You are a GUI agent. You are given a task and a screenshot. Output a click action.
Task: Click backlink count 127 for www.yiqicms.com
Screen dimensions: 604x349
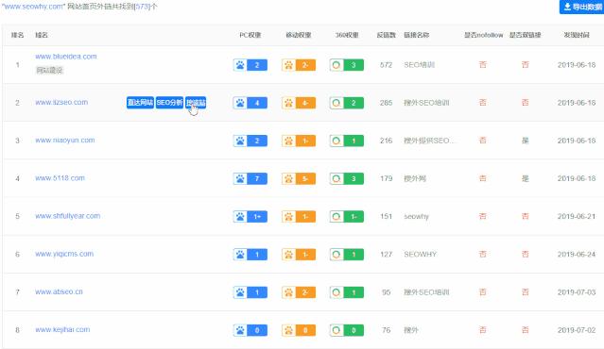(386, 255)
